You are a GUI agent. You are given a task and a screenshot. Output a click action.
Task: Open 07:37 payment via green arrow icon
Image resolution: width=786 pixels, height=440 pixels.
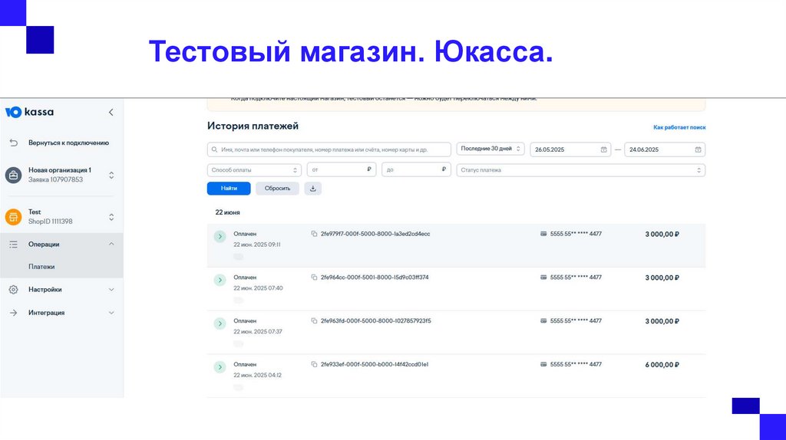(x=220, y=323)
